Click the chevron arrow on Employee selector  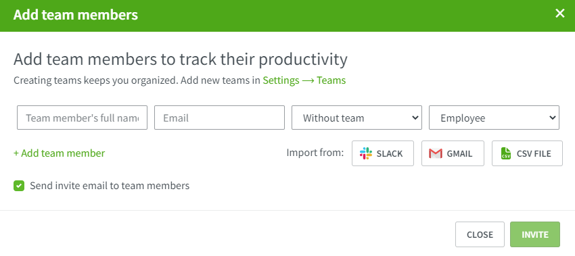point(552,118)
